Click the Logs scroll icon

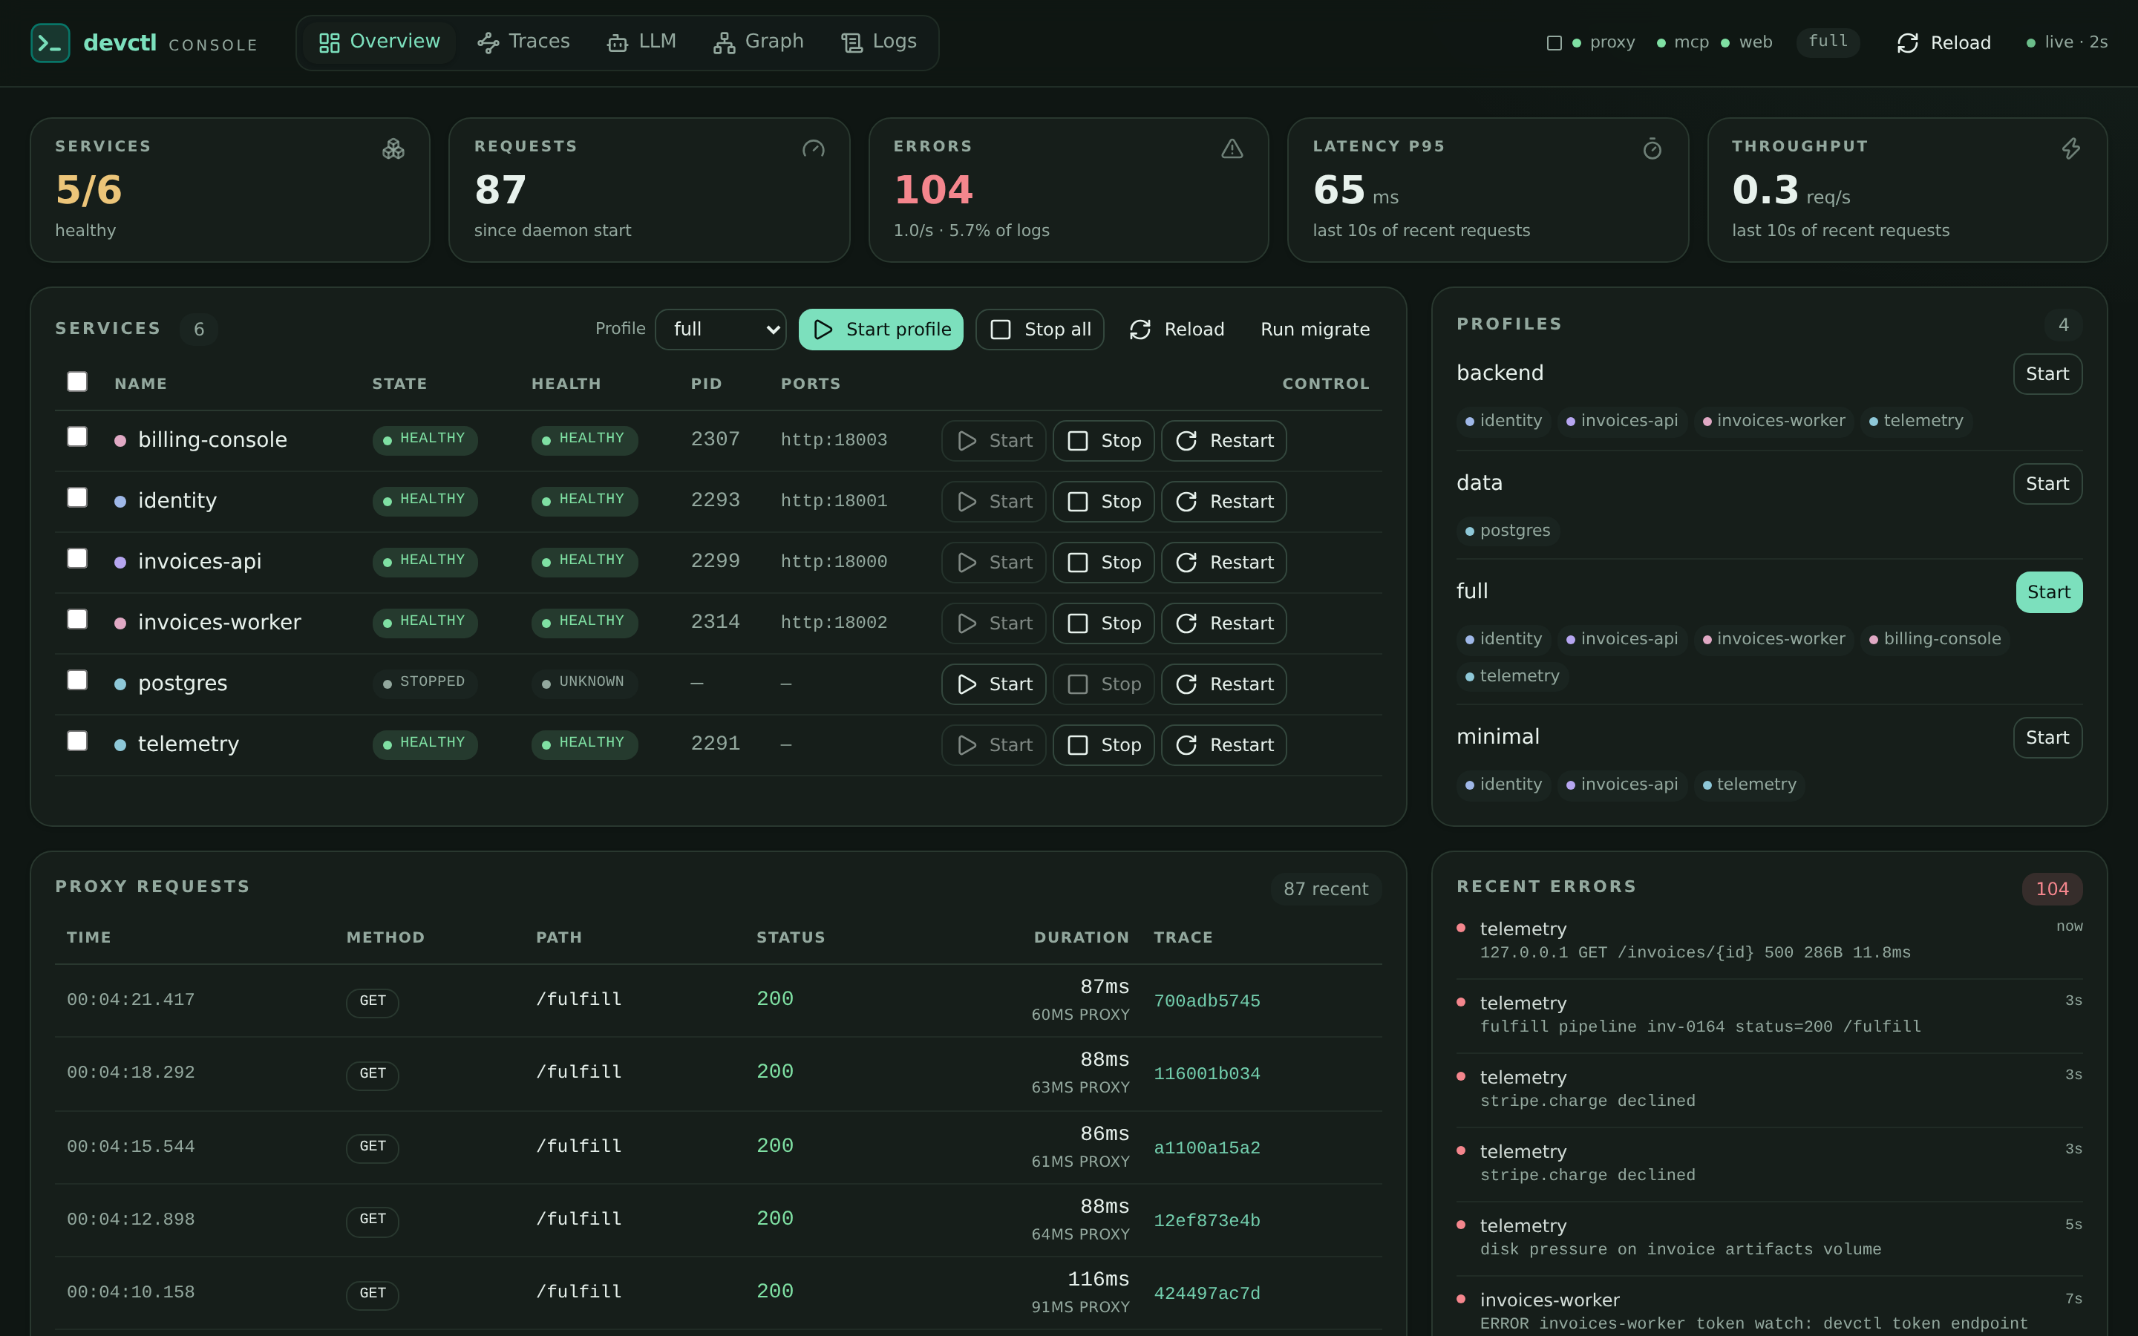pos(851,42)
